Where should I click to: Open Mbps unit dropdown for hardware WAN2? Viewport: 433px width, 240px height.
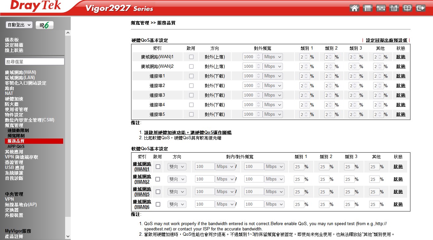point(273,66)
